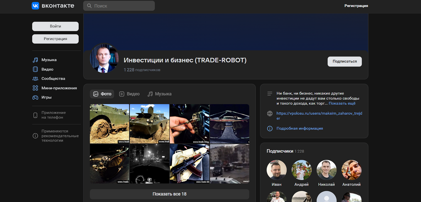Open subscriber Николай's avatar
421x202 pixels.
click(x=327, y=170)
